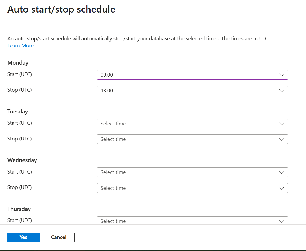Image resolution: width=306 pixels, height=251 pixels.
Task: Confirm the schedule with the Yes button
Action: [x=23, y=237]
